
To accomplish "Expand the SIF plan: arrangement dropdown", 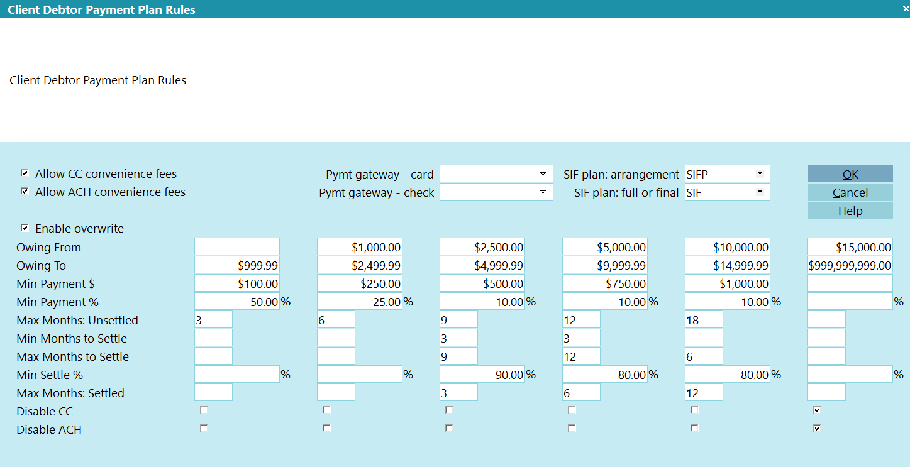I will click(760, 174).
